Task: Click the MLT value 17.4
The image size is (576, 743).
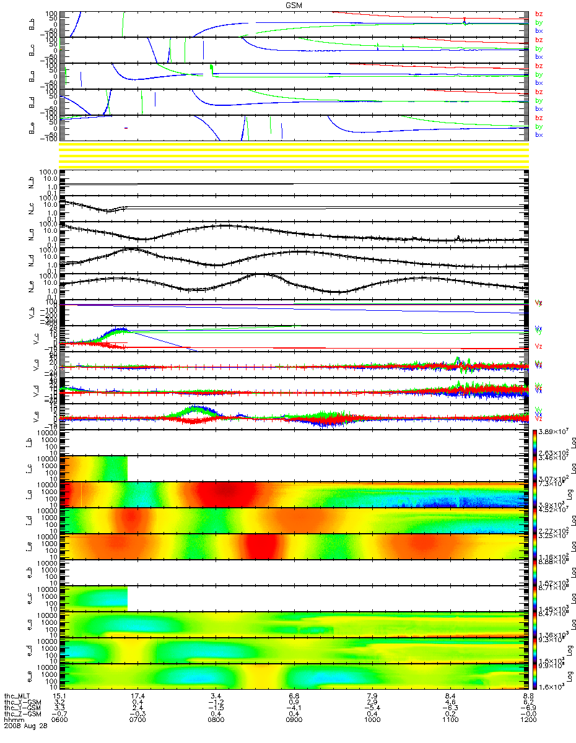Action: pyautogui.click(x=137, y=696)
